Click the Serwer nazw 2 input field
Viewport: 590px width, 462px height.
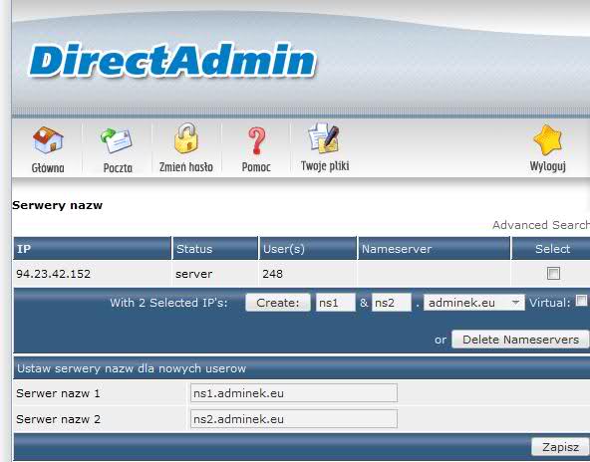(294, 419)
